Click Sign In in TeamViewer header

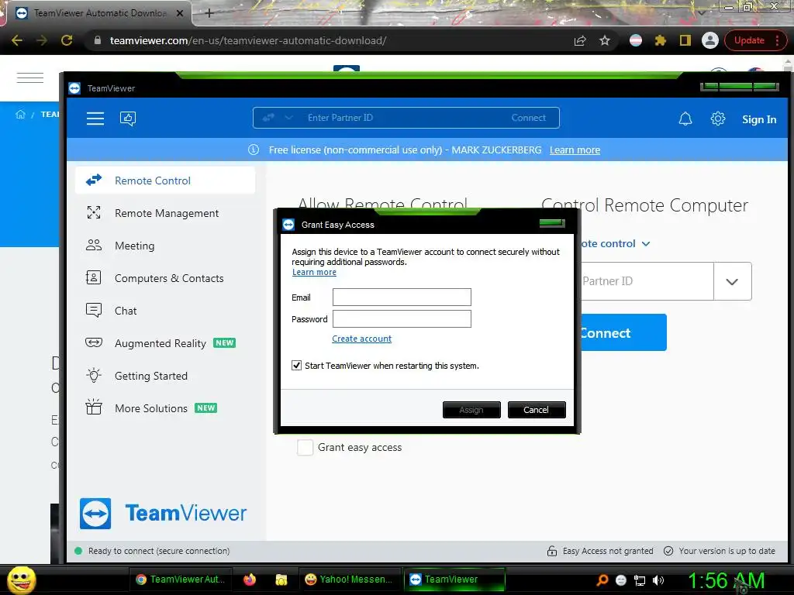(x=759, y=119)
